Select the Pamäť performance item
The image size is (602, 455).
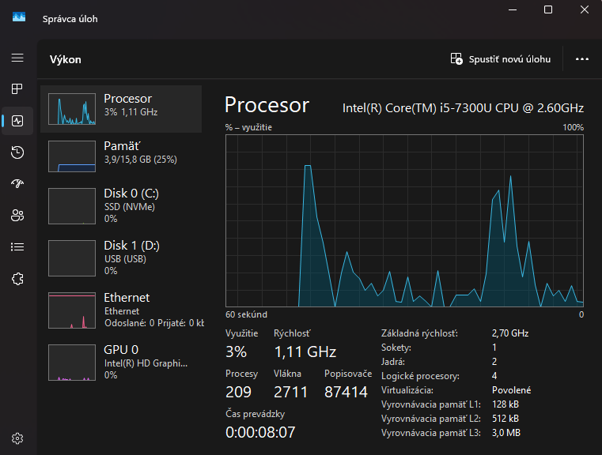coord(121,156)
